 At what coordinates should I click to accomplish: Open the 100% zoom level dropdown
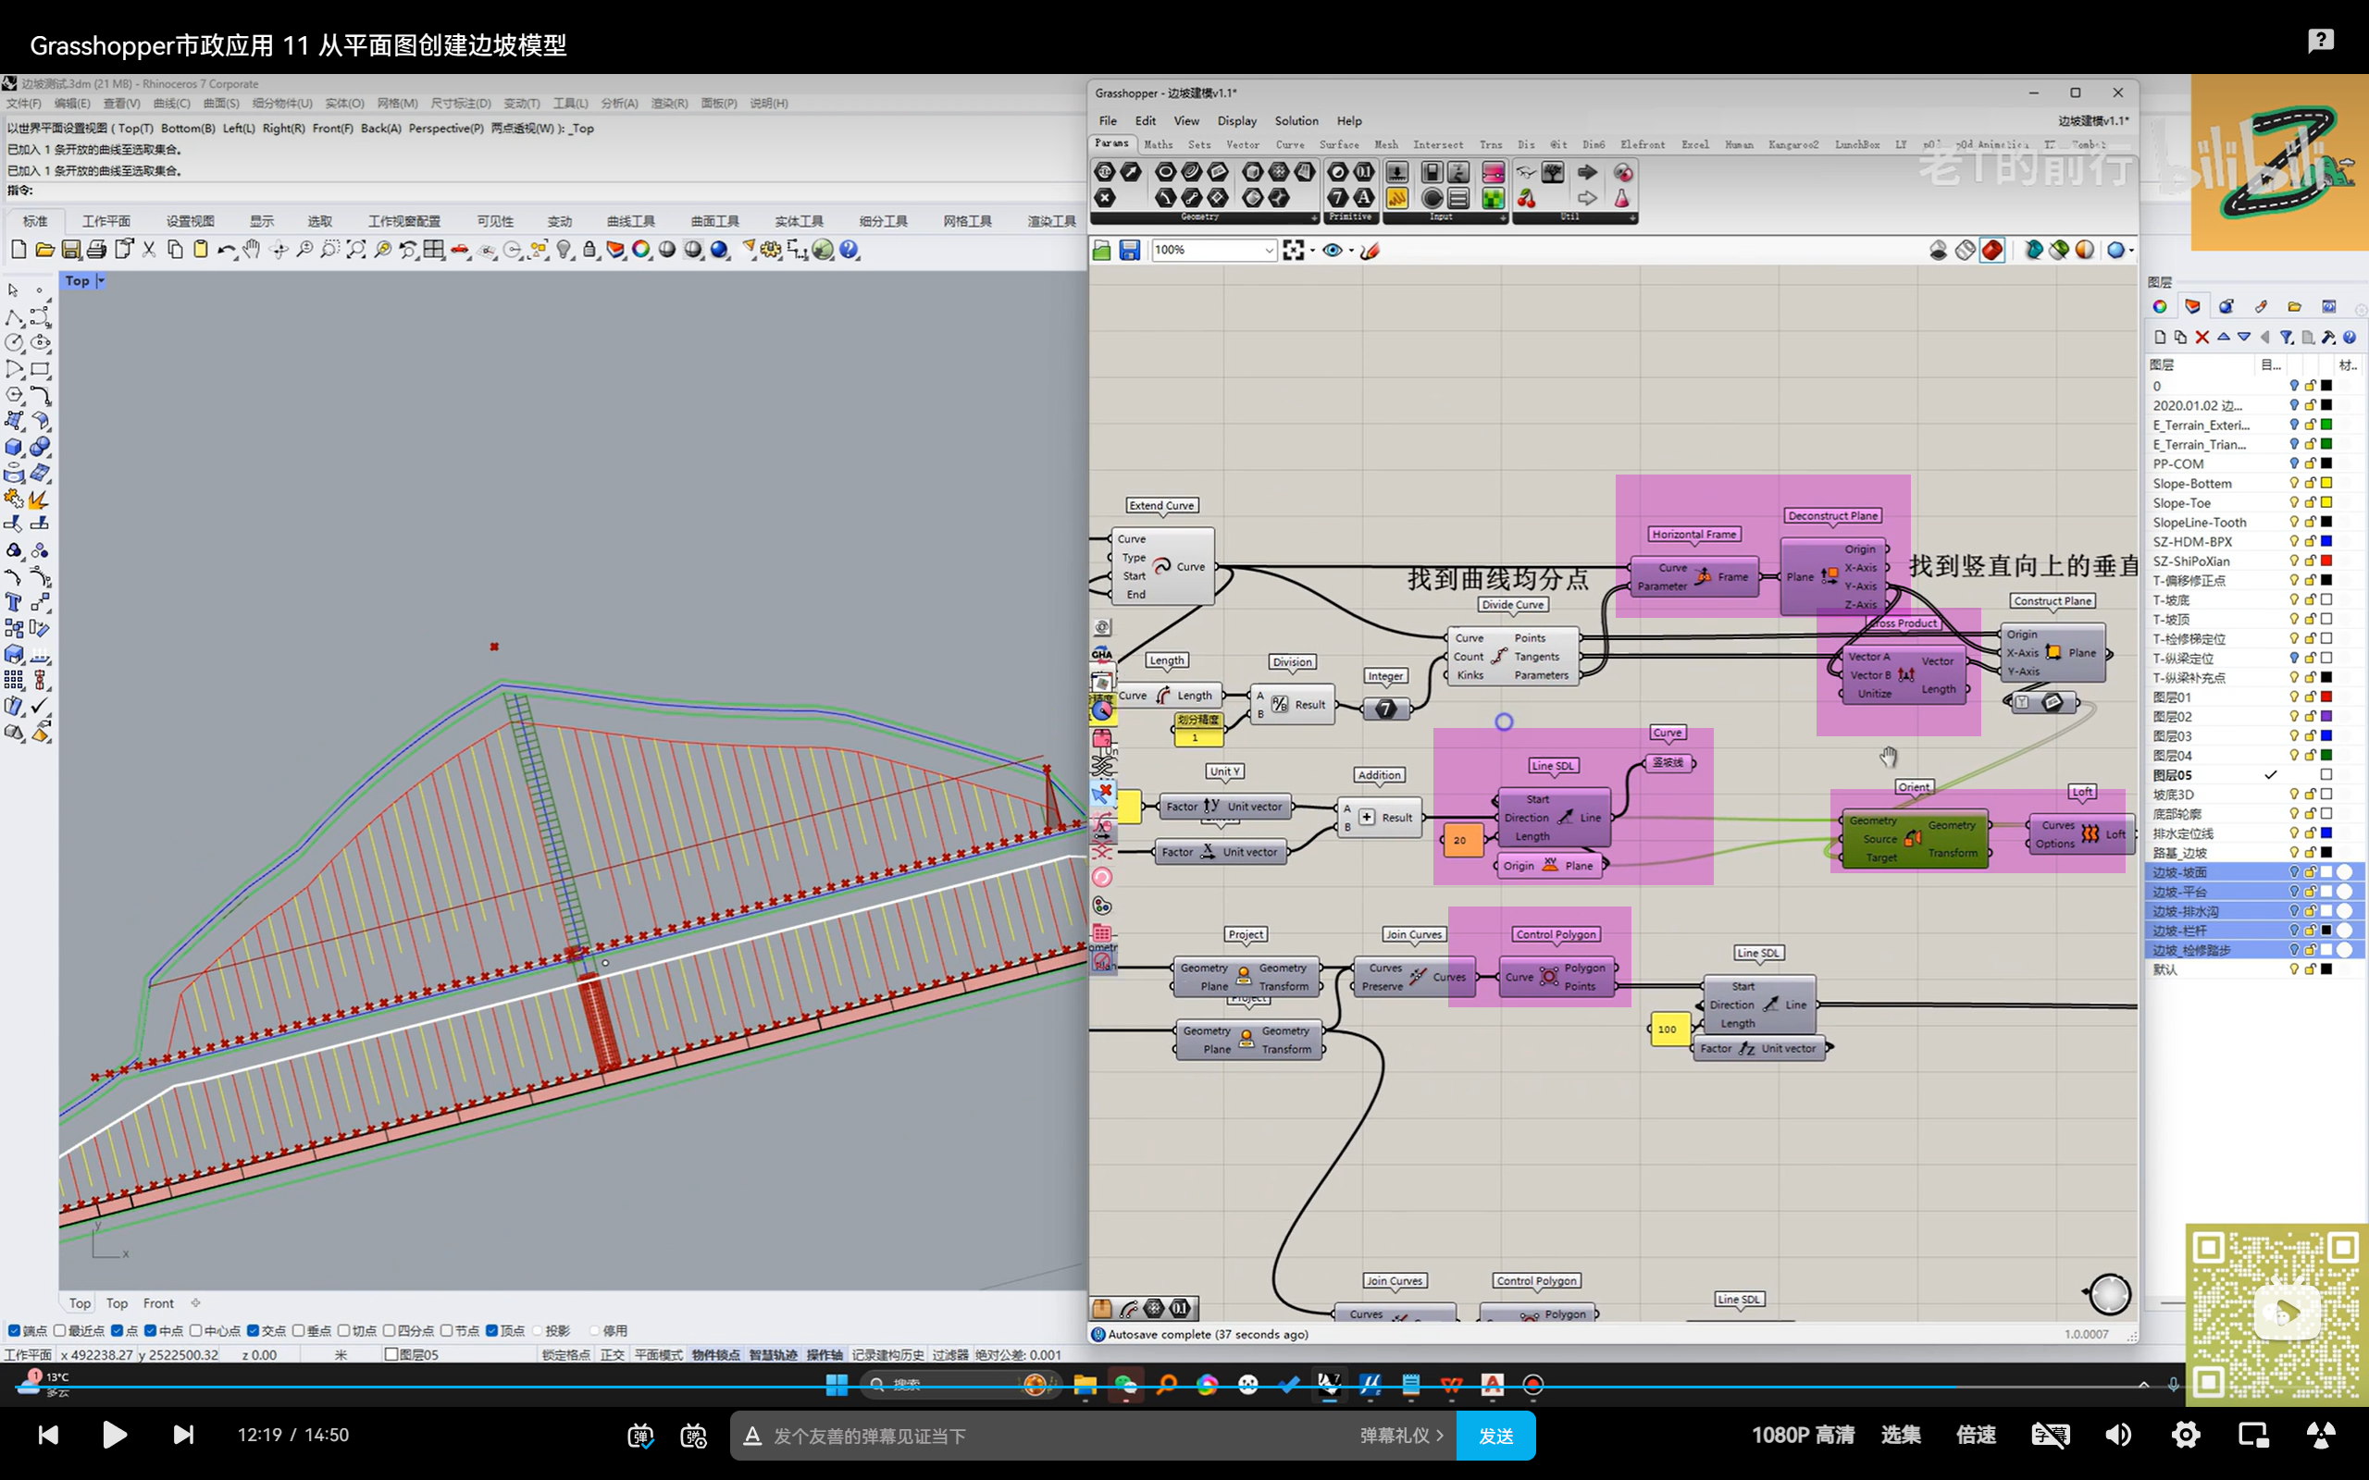(x=1268, y=251)
